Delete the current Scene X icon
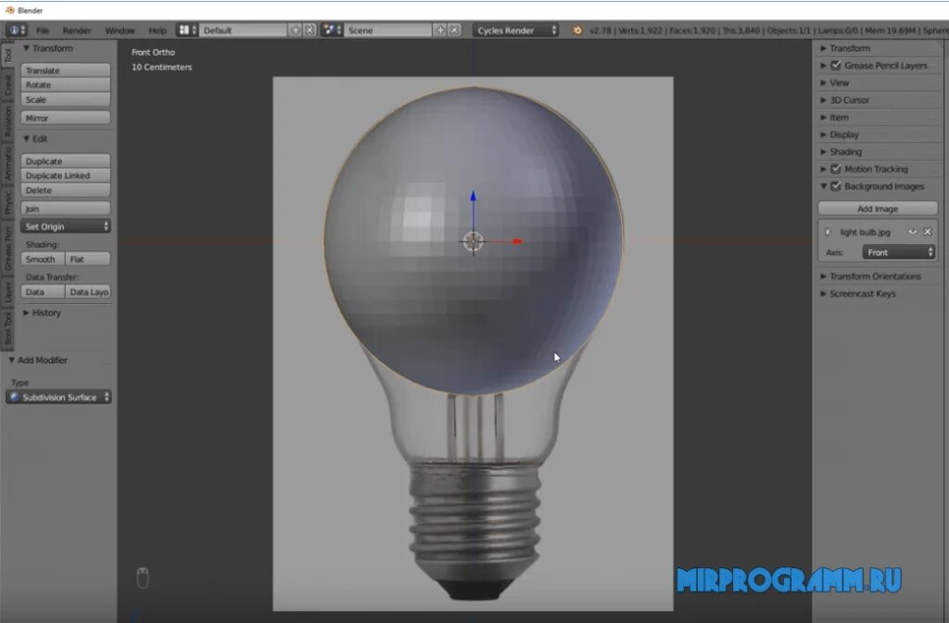Viewport: 949px width, 623px height. tap(454, 30)
